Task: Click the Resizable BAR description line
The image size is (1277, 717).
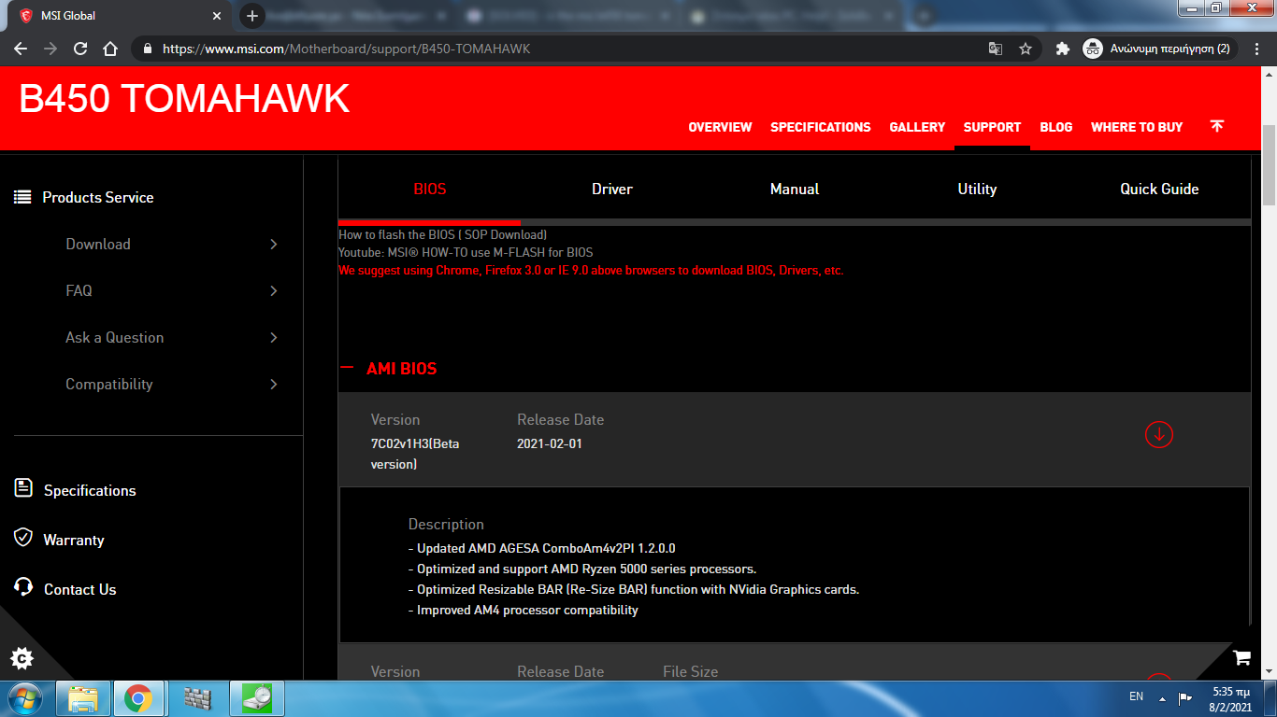Action: point(634,589)
